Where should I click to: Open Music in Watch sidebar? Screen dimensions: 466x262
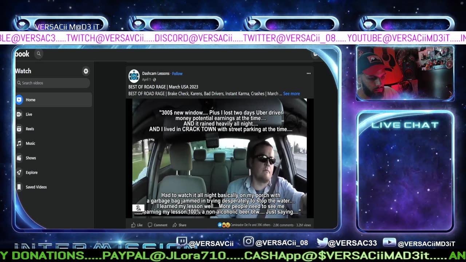54,143
